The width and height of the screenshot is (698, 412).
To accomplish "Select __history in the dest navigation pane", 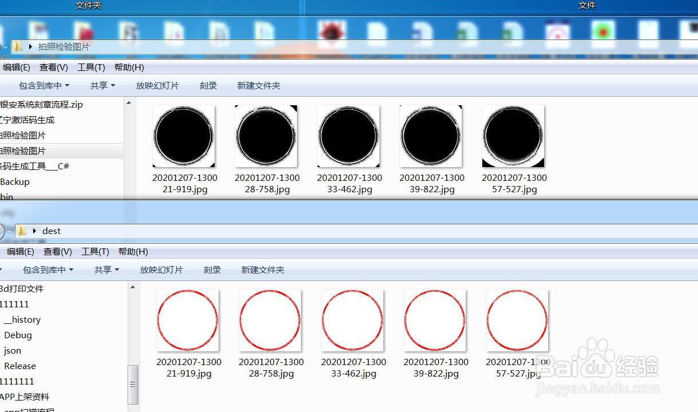I will tap(22, 320).
